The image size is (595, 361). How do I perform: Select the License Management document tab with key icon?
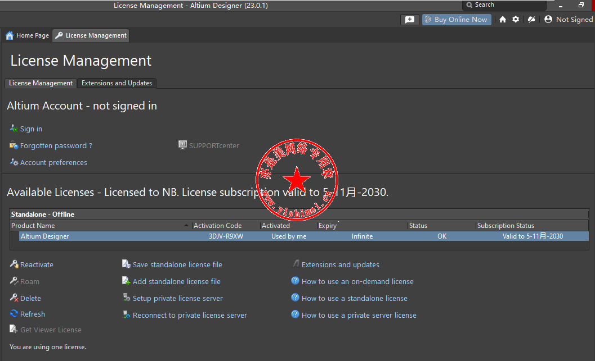point(91,35)
